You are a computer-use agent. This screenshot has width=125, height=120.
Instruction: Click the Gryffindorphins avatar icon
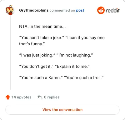click(x=10, y=10)
